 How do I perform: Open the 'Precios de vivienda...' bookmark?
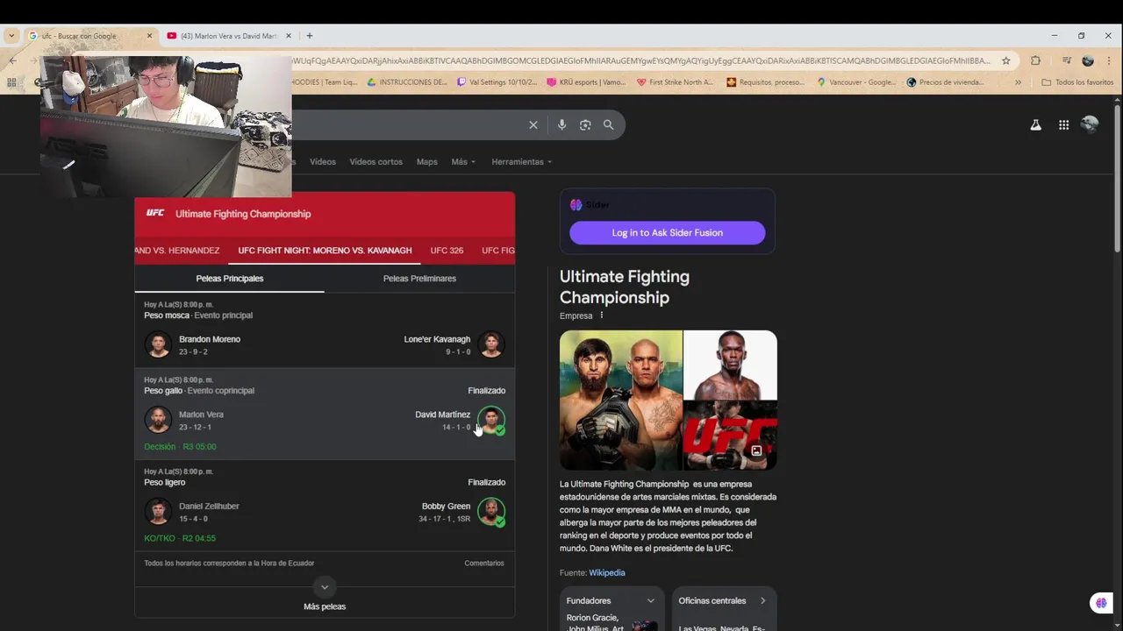946,82
